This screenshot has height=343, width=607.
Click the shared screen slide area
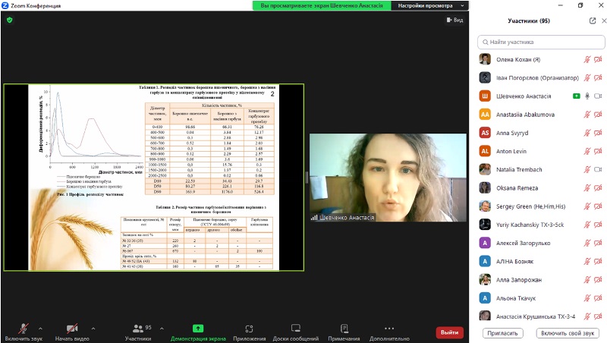(154, 178)
